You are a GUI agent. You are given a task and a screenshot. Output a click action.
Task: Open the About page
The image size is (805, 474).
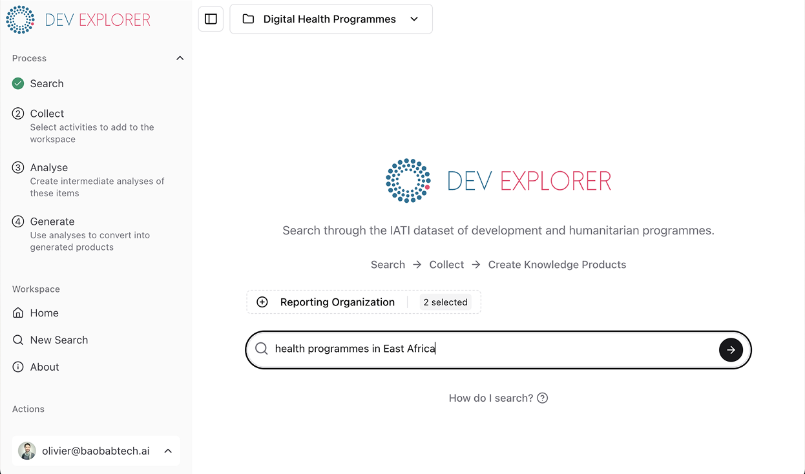coord(44,367)
